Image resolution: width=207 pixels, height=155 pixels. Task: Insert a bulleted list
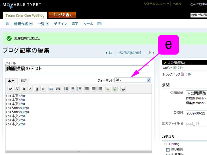73,89
